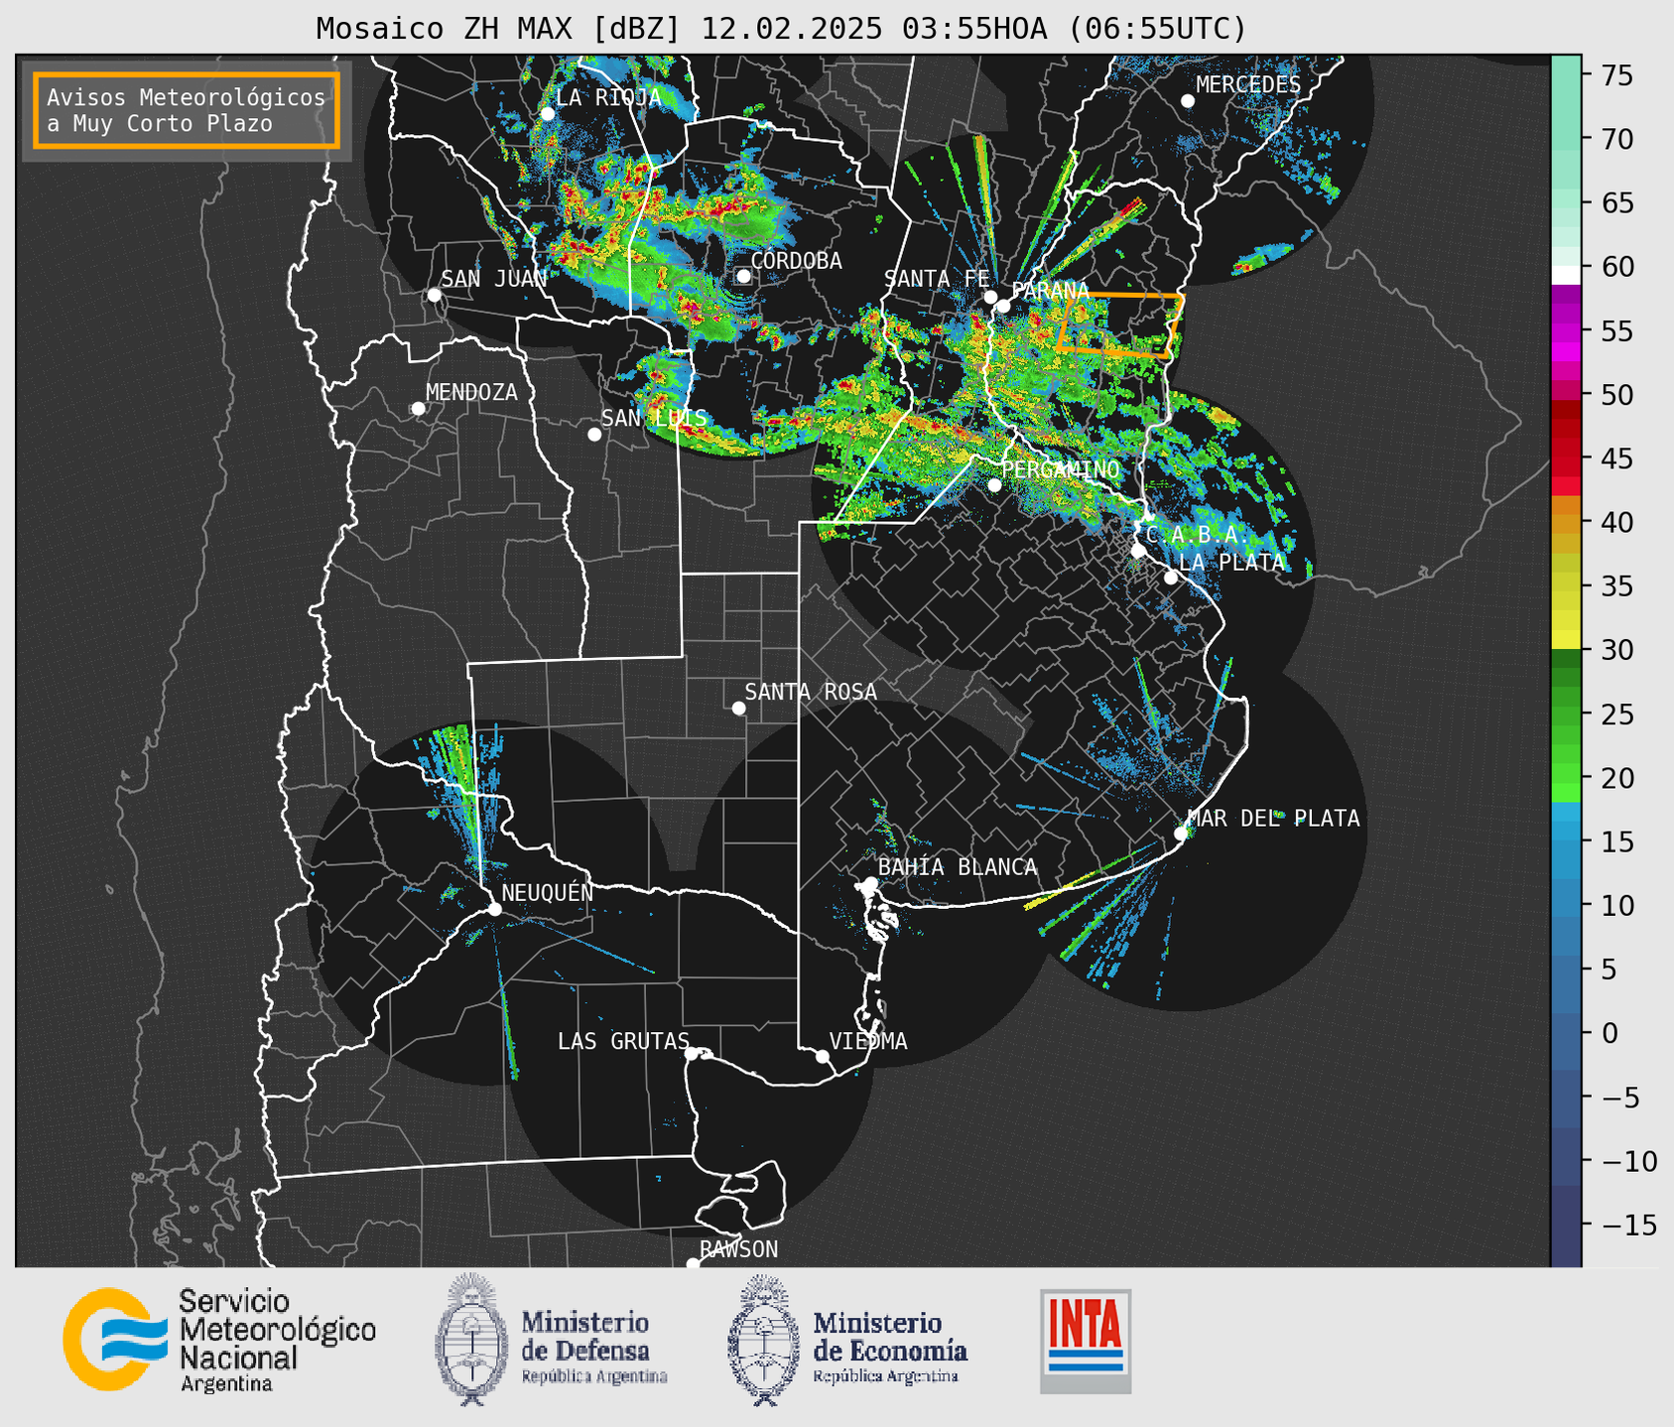Click the RAWSON city label
This screenshot has height=1427, width=1674.
click(x=739, y=1249)
